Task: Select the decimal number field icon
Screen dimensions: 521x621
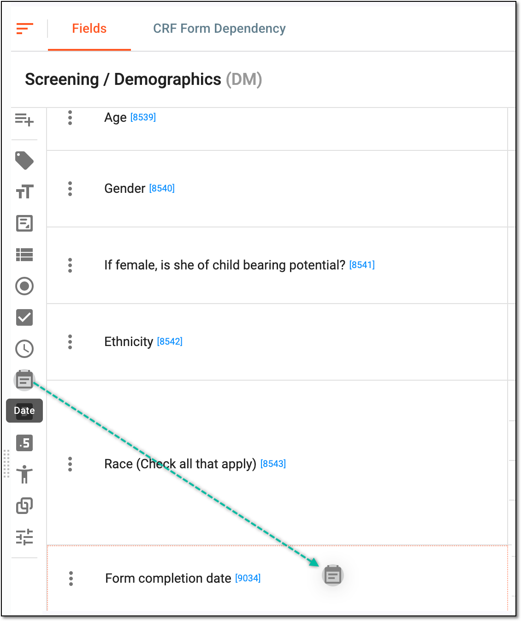Action: click(24, 443)
